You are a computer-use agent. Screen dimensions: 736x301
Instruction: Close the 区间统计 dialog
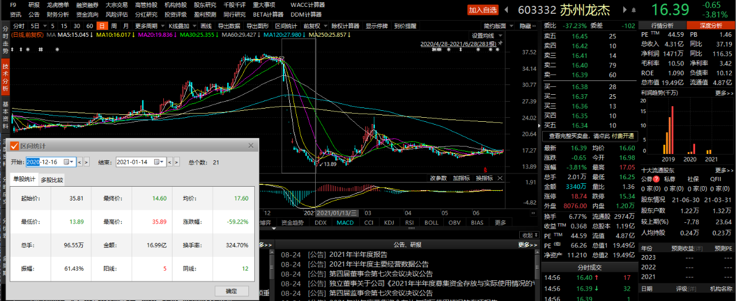(250, 146)
